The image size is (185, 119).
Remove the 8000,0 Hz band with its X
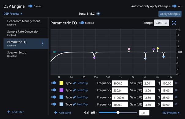[176, 83]
